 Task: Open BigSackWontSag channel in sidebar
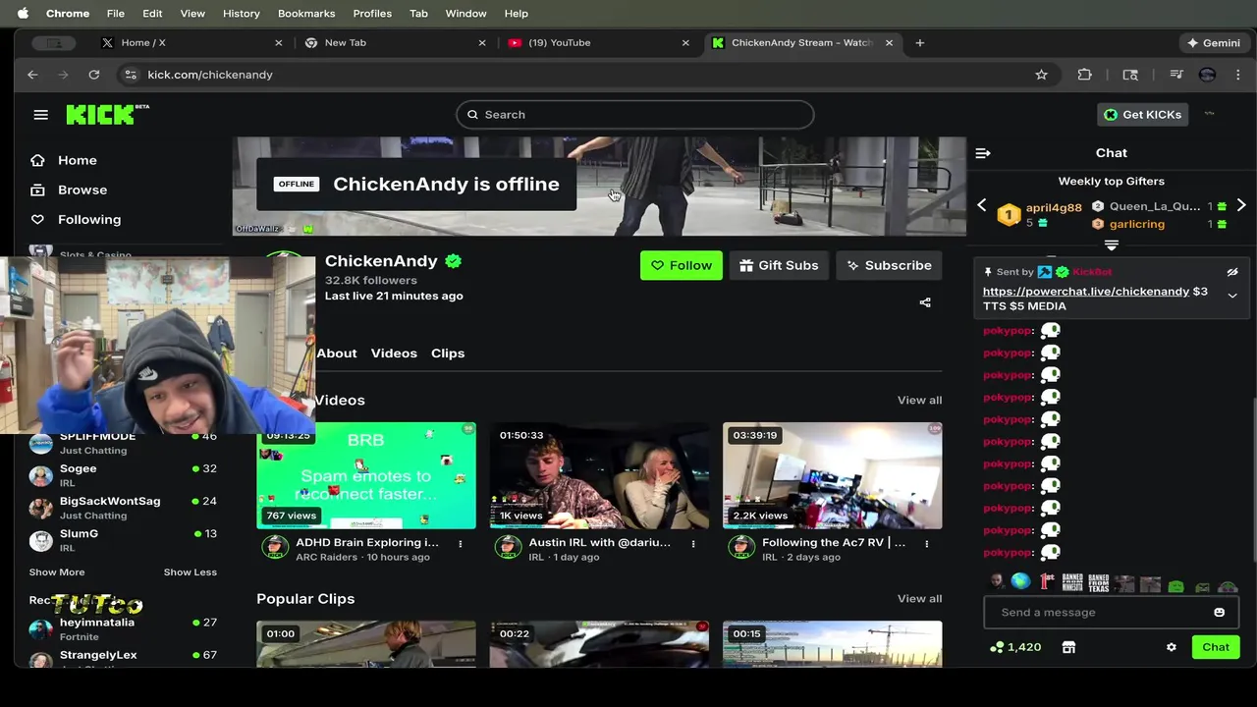click(x=123, y=508)
